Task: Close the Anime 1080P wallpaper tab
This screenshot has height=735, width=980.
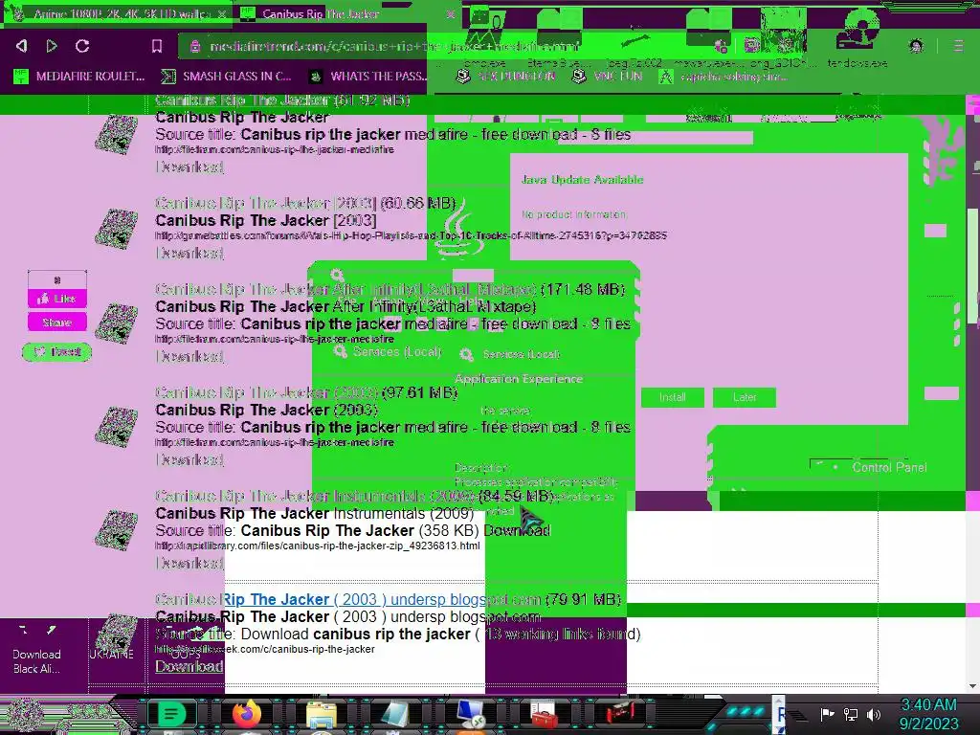Action: pos(222,13)
